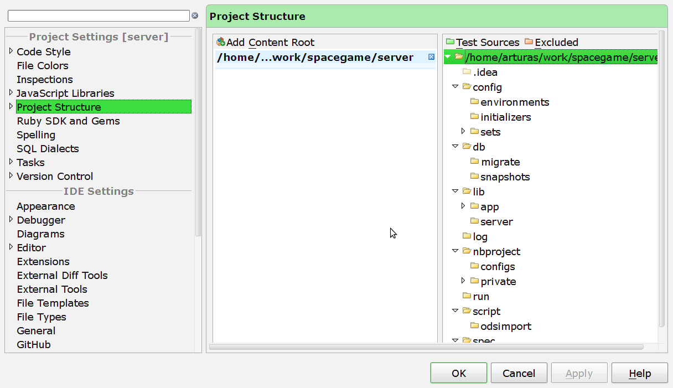Viewport: 673px width, 388px height.
Task: Click Add Content Root label
Action: 270,42
